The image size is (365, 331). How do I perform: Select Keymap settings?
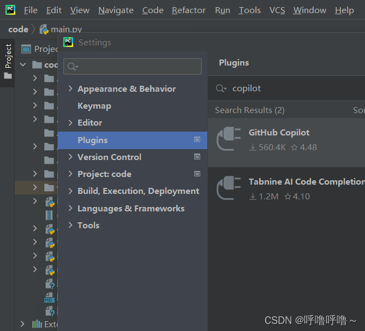coord(94,106)
